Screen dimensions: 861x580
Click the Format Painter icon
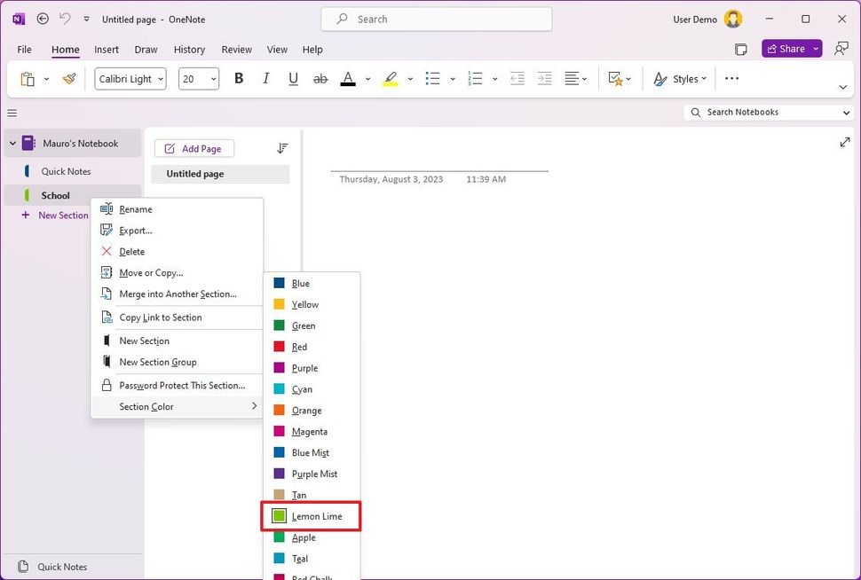[69, 79]
